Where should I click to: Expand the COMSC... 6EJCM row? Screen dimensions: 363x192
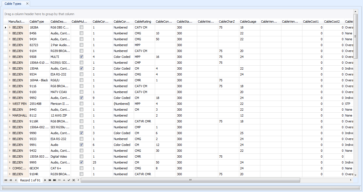coord(10,168)
